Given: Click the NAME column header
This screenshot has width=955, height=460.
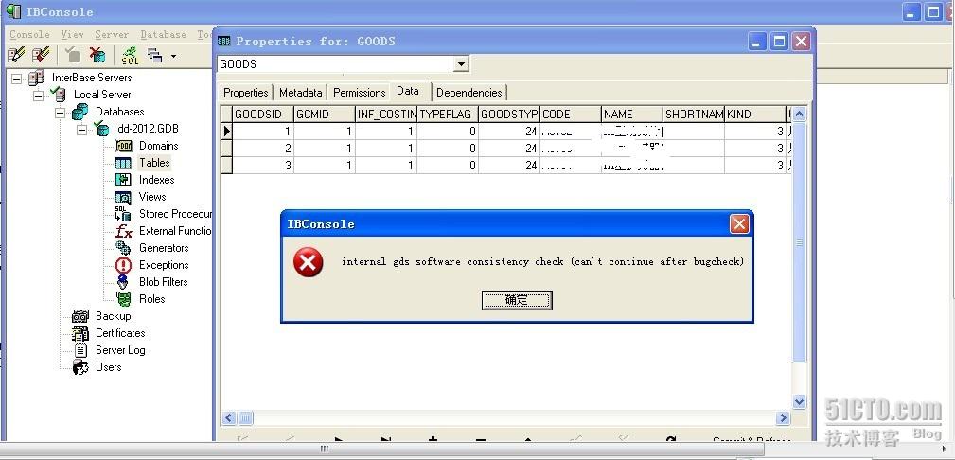Looking at the screenshot, I should pos(632,114).
